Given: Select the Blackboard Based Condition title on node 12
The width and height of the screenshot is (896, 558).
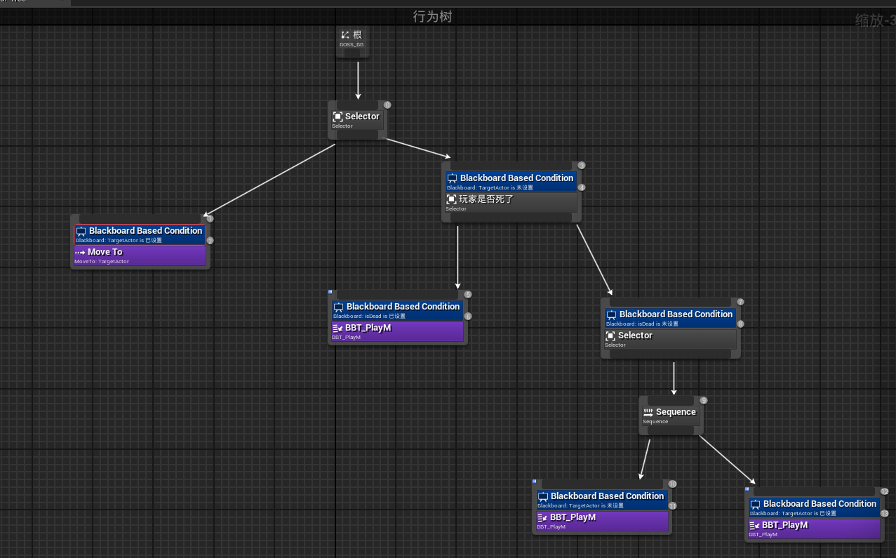Looking at the screenshot, I should tap(820, 504).
